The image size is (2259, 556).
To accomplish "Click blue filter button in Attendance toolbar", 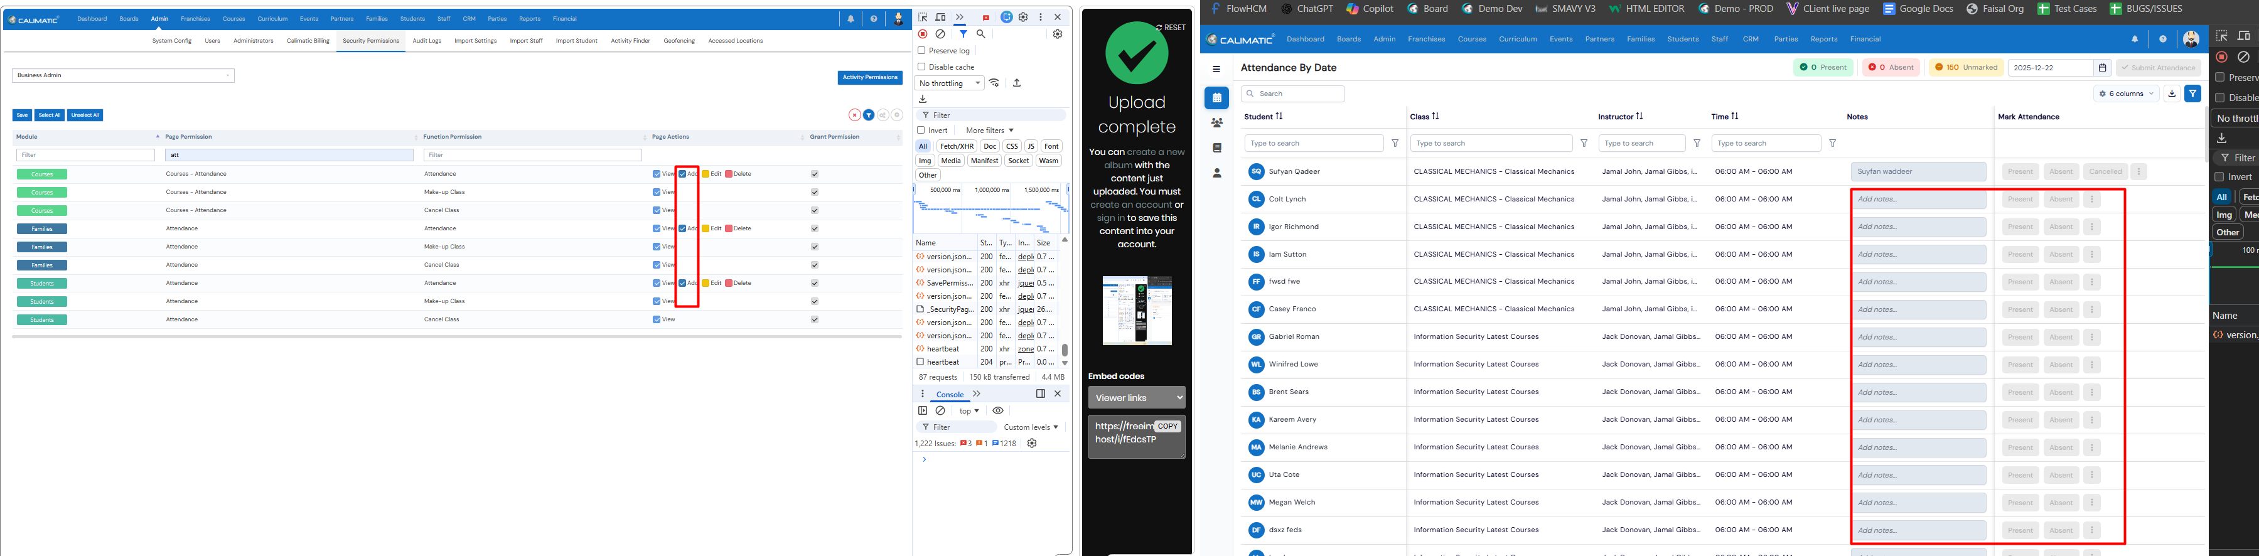I will click(2192, 93).
